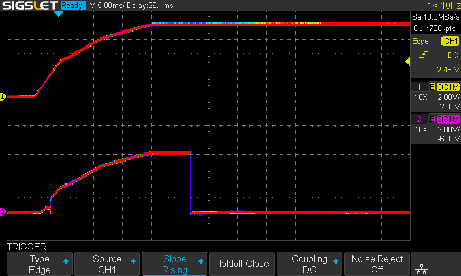The height and width of the screenshot is (276, 461).
Task: Click the SIGLENT logo
Action: point(30,5)
